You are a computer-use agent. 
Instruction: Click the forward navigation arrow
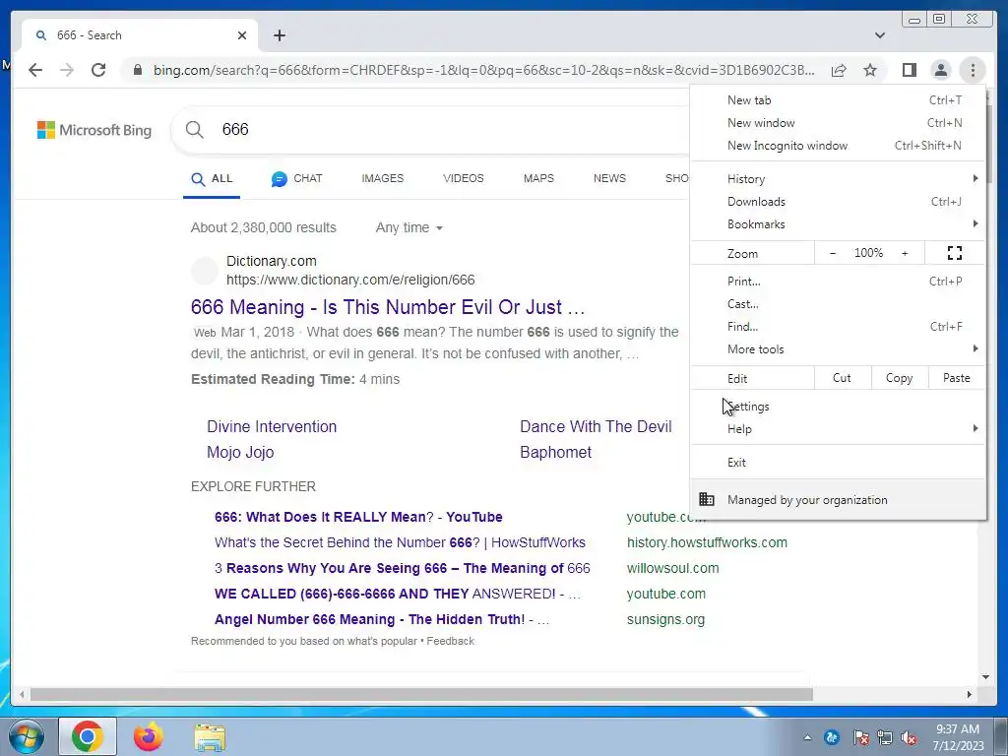(x=67, y=70)
